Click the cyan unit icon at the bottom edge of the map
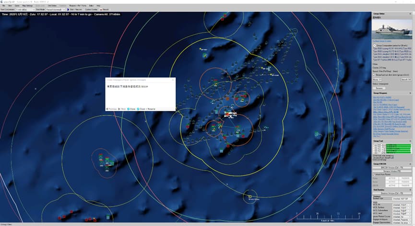Viewport: 415px width, 226px height. (108, 217)
